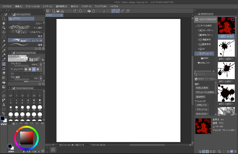Choose the weak anti-aliasing option
Viewport: 238px width, 154px height.
[30, 69]
